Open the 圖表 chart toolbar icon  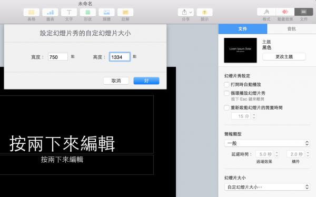(x=50, y=12)
